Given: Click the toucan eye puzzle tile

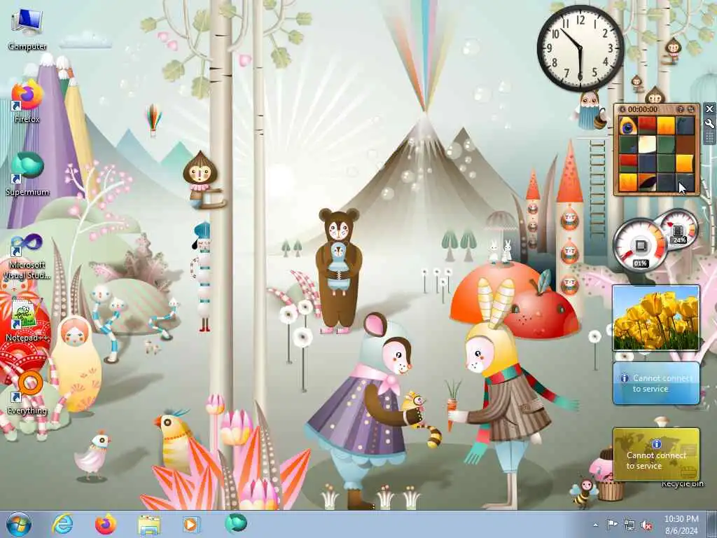Looking at the screenshot, I should pos(628,126).
